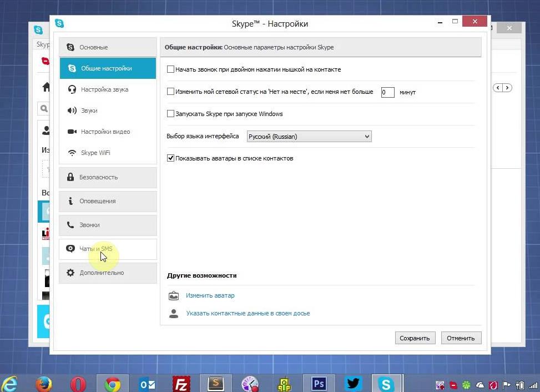Open Настройки видео page
The image size is (540, 392).
pos(108,132)
